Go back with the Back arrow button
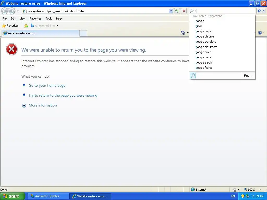 pos(5,11)
